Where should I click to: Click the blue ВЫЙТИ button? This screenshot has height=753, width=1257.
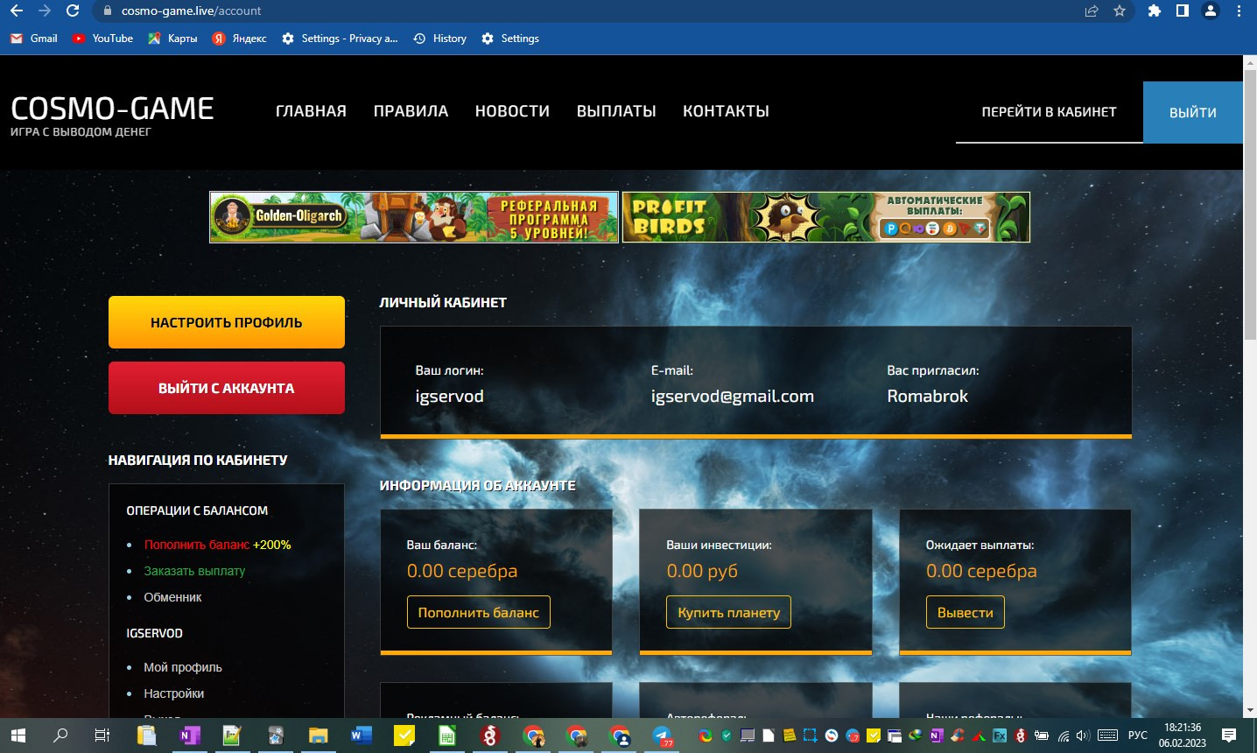click(x=1193, y=112)
